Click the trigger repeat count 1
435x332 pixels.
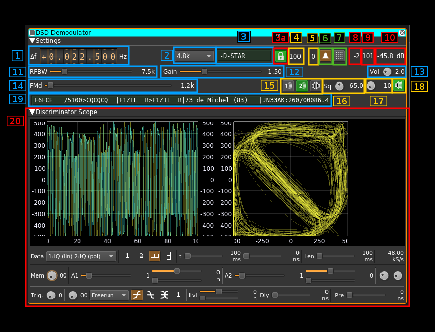coord(178,295)
